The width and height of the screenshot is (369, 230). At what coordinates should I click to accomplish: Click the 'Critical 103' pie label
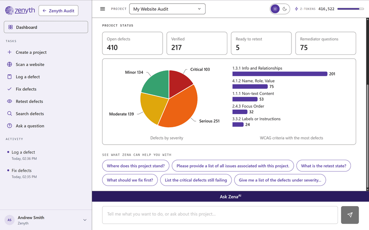point(200,70)
